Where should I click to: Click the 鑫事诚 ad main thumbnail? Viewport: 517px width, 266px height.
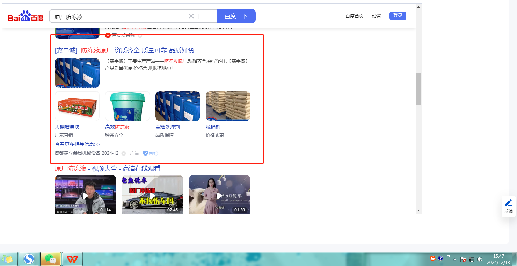point(77,73)
